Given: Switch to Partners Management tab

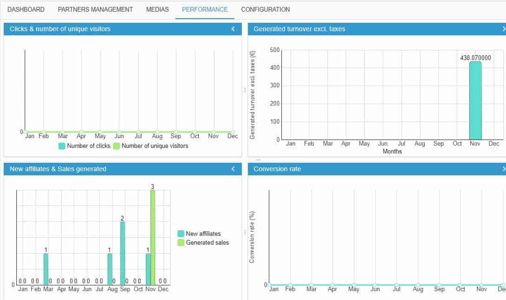Looking at the screenshot, I should (95, 9).
